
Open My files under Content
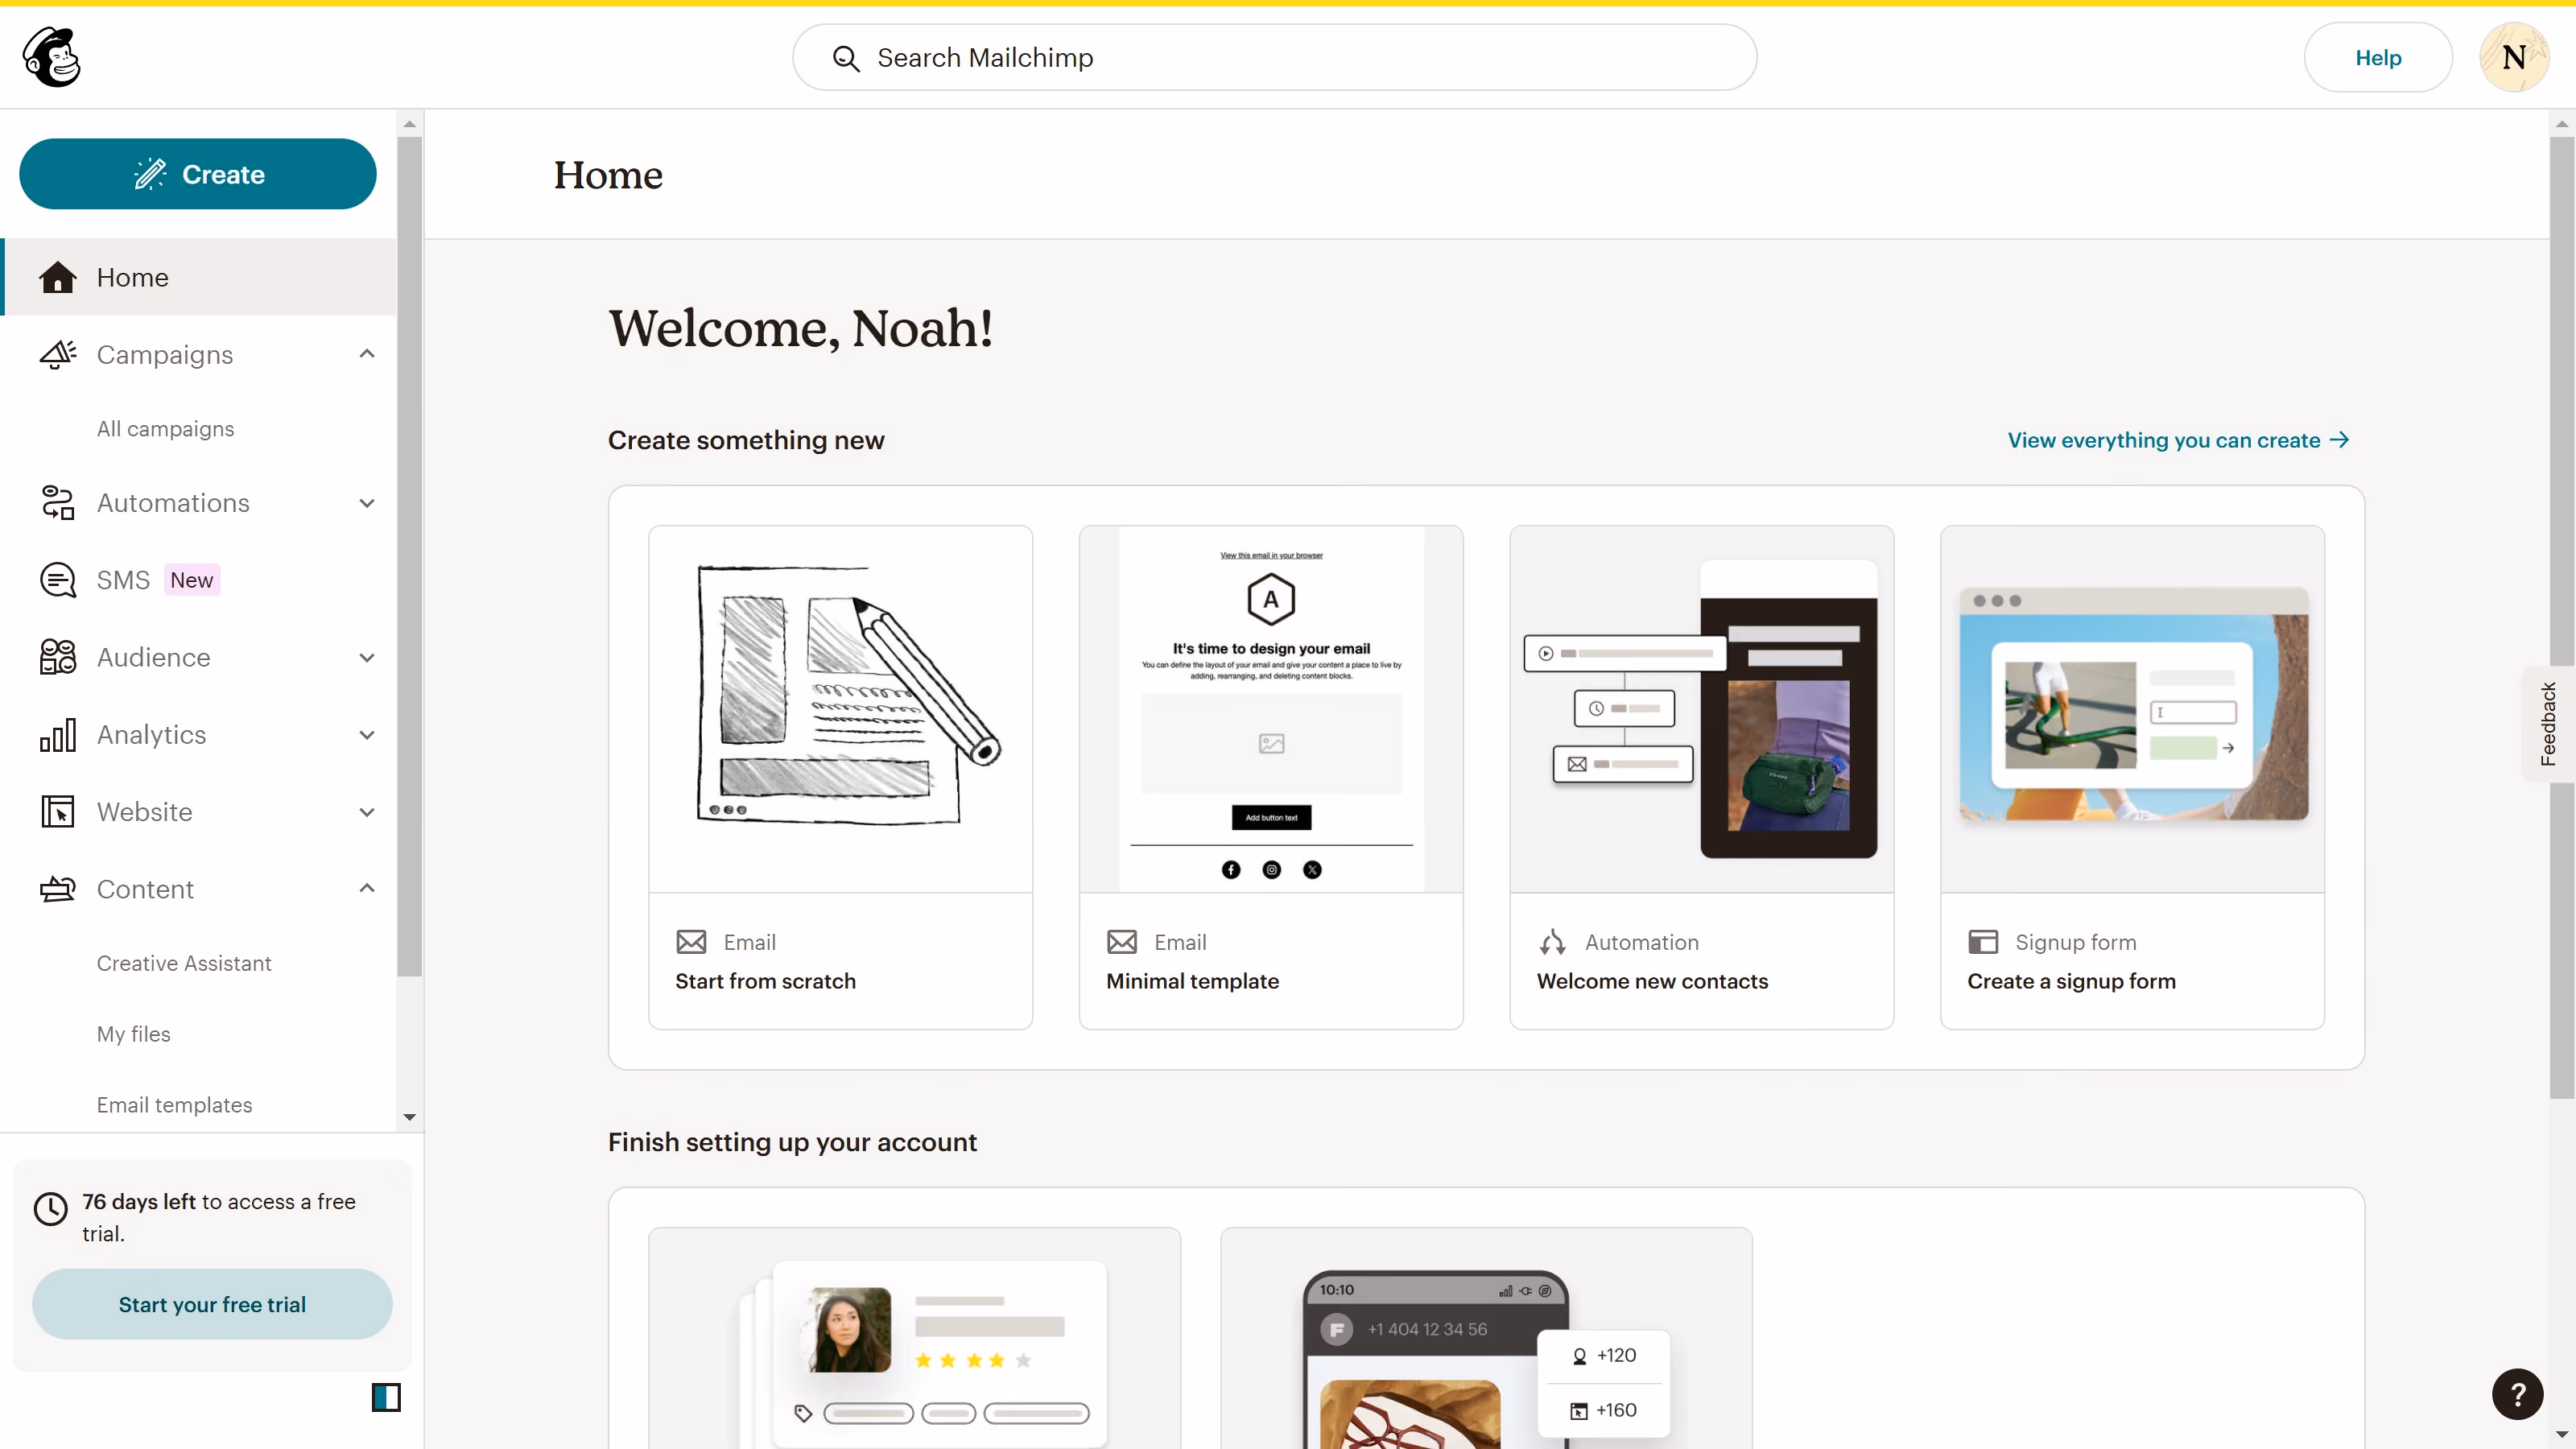tap(134, 1034)
